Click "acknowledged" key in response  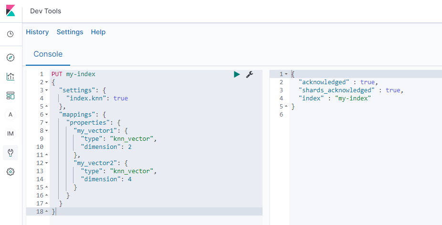[x=324, y=82]
